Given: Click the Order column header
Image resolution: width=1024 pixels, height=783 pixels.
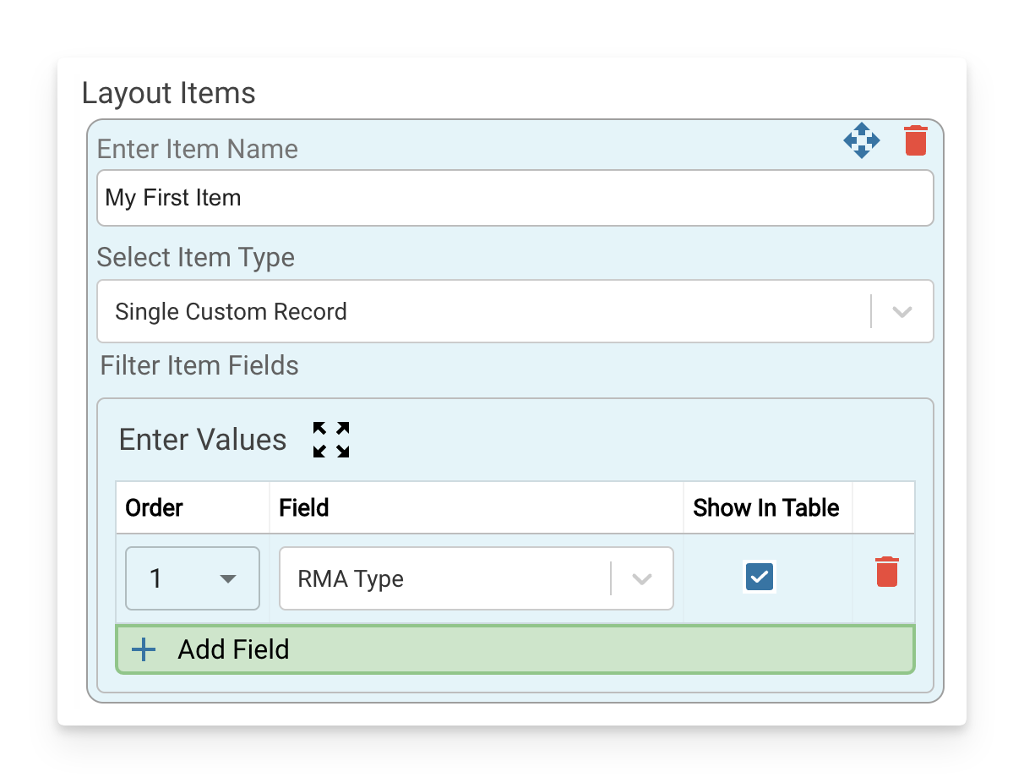Looking at the screenshot, I should pos(155,507).
